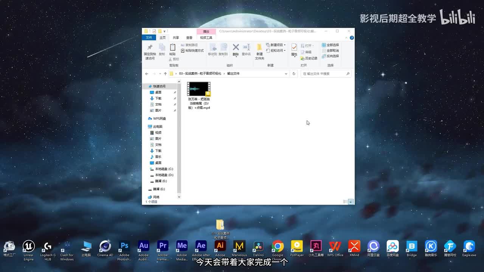Open the PotPlayer desktop shortcut
This screenshot has width=484, height=272.
[297, 249]
